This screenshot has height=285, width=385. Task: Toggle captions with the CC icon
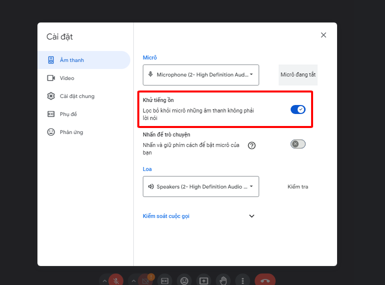[x=165, y=280]
